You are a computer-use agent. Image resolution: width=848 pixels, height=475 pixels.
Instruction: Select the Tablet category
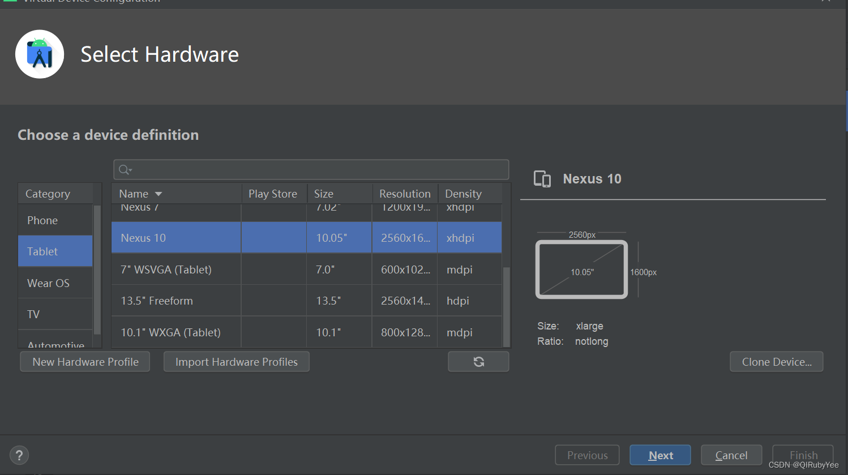point(55,251)
